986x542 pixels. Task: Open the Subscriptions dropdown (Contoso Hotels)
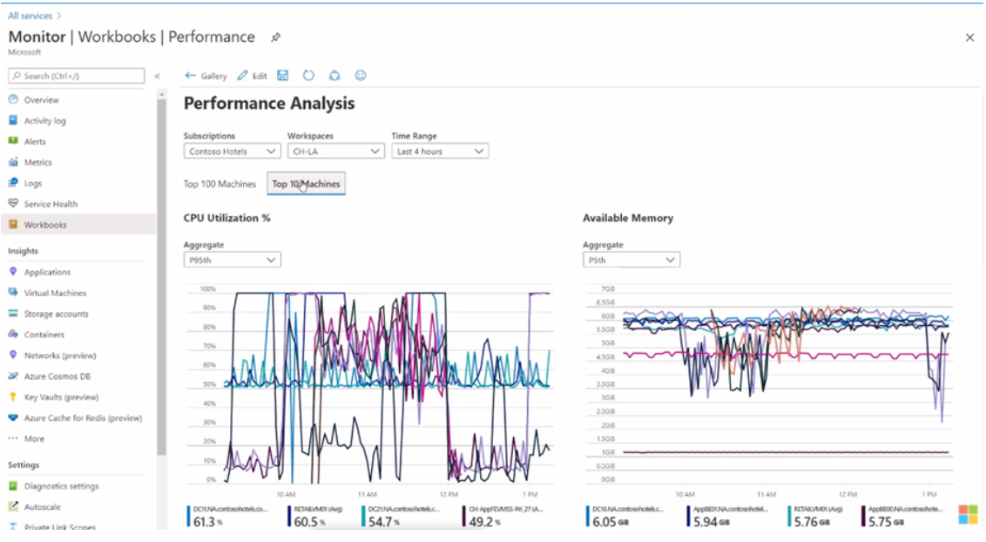click(x=232, y=152)
